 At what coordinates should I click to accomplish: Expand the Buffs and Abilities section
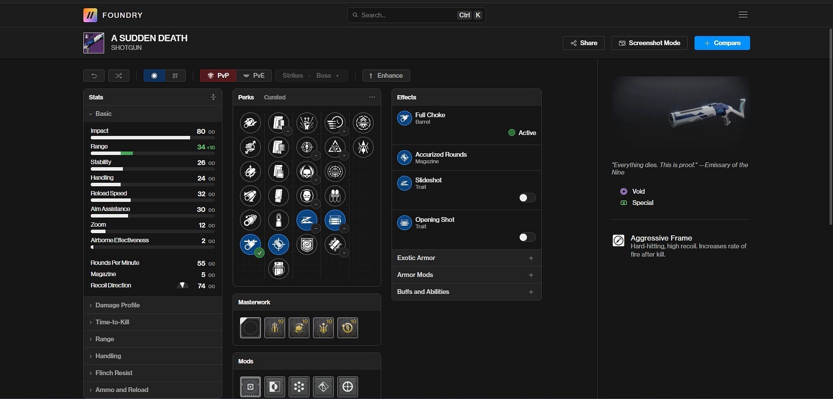coord(466,292)
